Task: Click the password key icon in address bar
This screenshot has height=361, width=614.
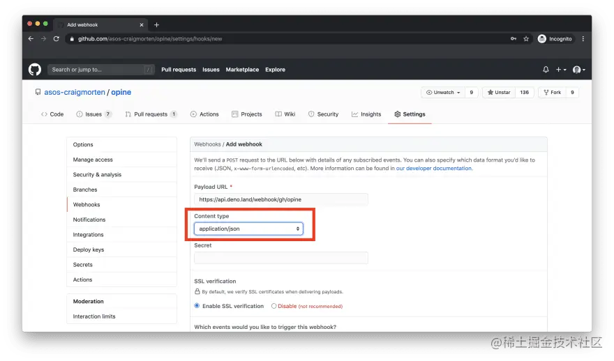Action: [513, 39]
